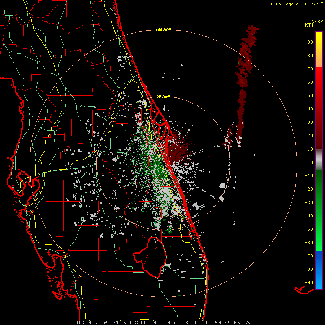Select the blue segment of the color bar
This screenshot has width=325, height=325.
click(x=319, y=270)
